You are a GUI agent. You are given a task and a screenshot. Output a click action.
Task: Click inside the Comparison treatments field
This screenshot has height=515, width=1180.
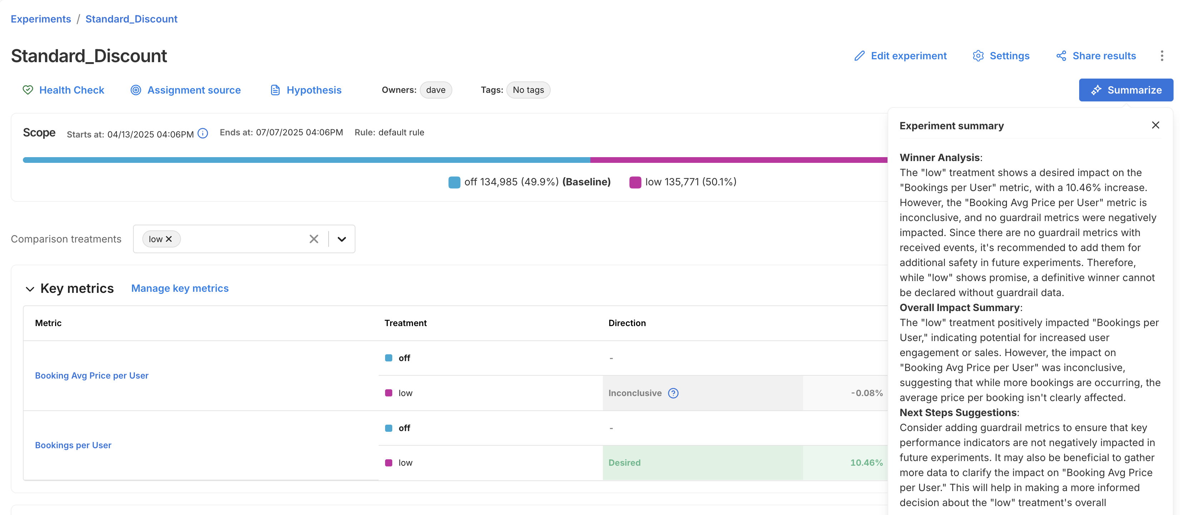[x=243, y=239]
